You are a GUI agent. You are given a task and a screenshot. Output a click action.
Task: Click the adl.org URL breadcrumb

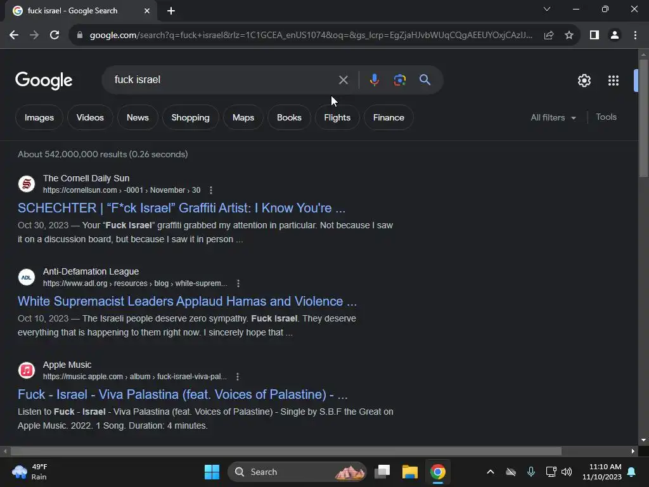point(135,283)
